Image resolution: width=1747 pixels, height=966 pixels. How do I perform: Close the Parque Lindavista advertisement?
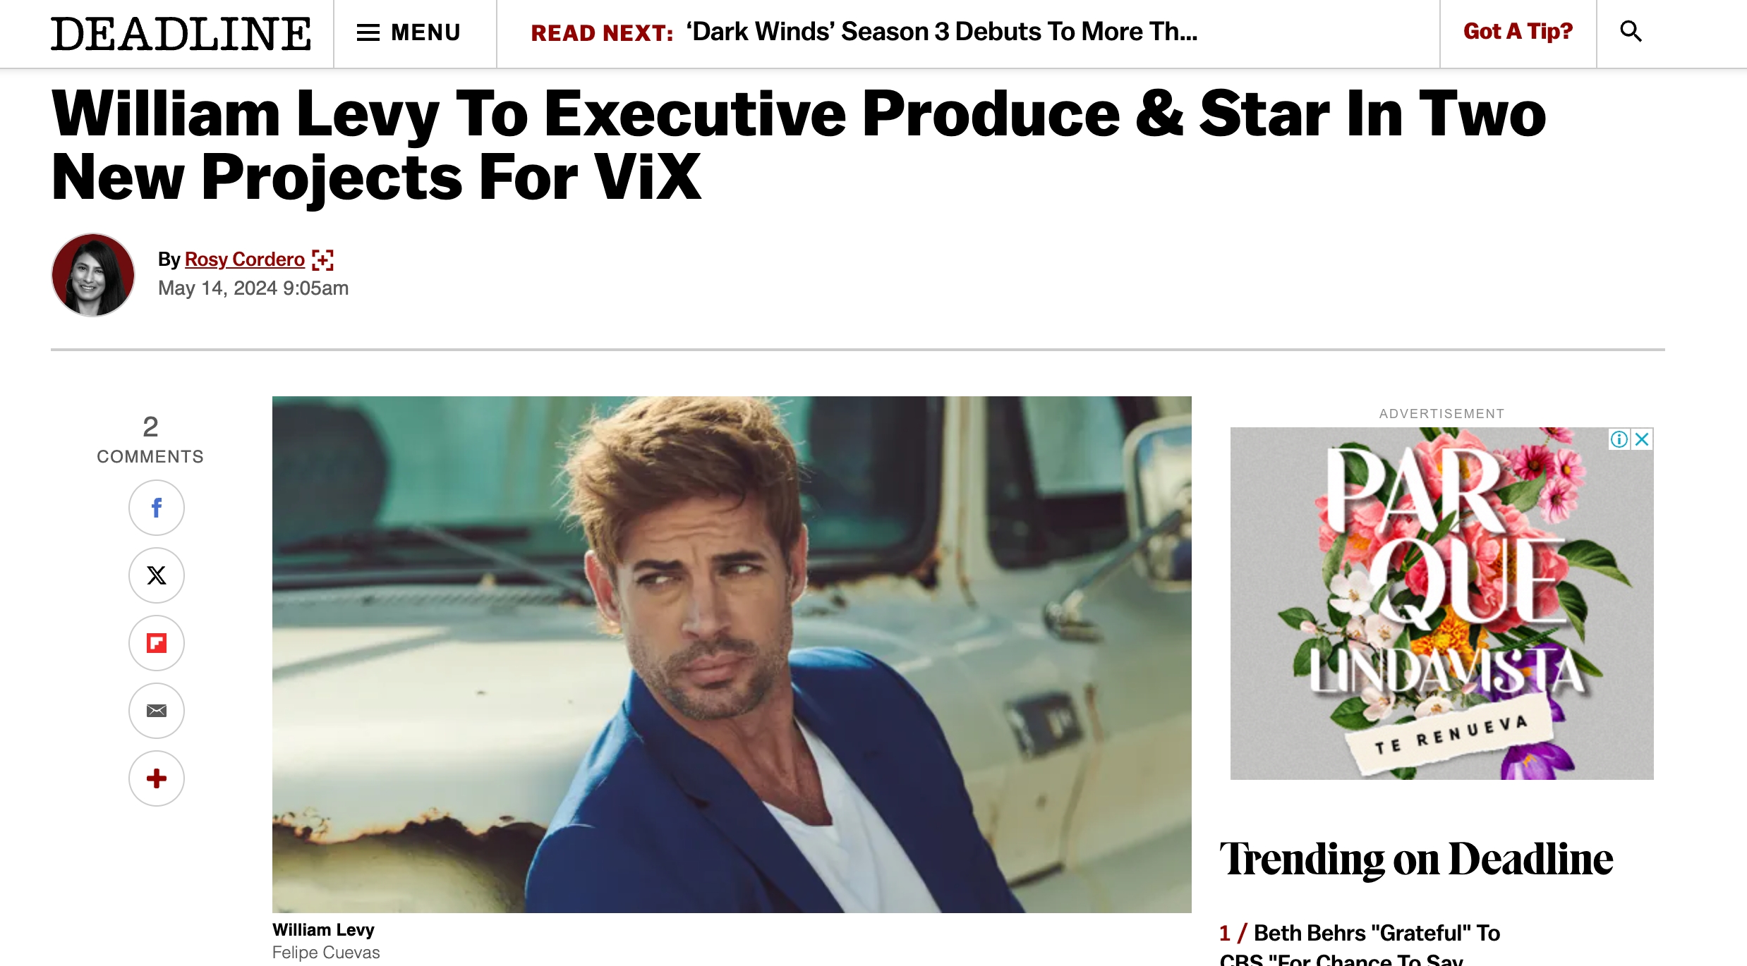[1642, 439]
